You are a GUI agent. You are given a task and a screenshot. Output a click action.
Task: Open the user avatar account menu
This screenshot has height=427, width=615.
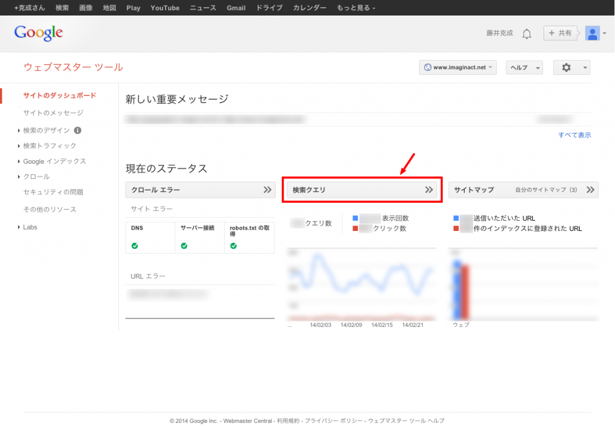point(592,34)
